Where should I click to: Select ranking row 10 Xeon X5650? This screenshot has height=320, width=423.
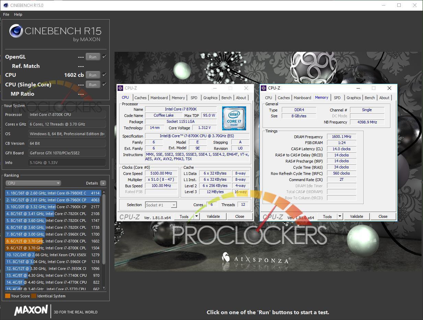pyautogui.click(x=53, y=255)
